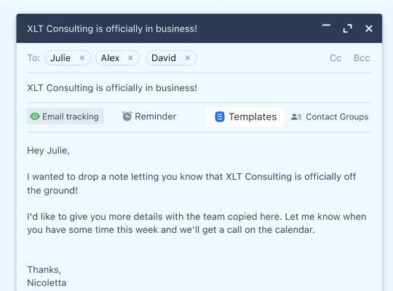
Task: Remove David from the To field
Action: click(188, 58)
